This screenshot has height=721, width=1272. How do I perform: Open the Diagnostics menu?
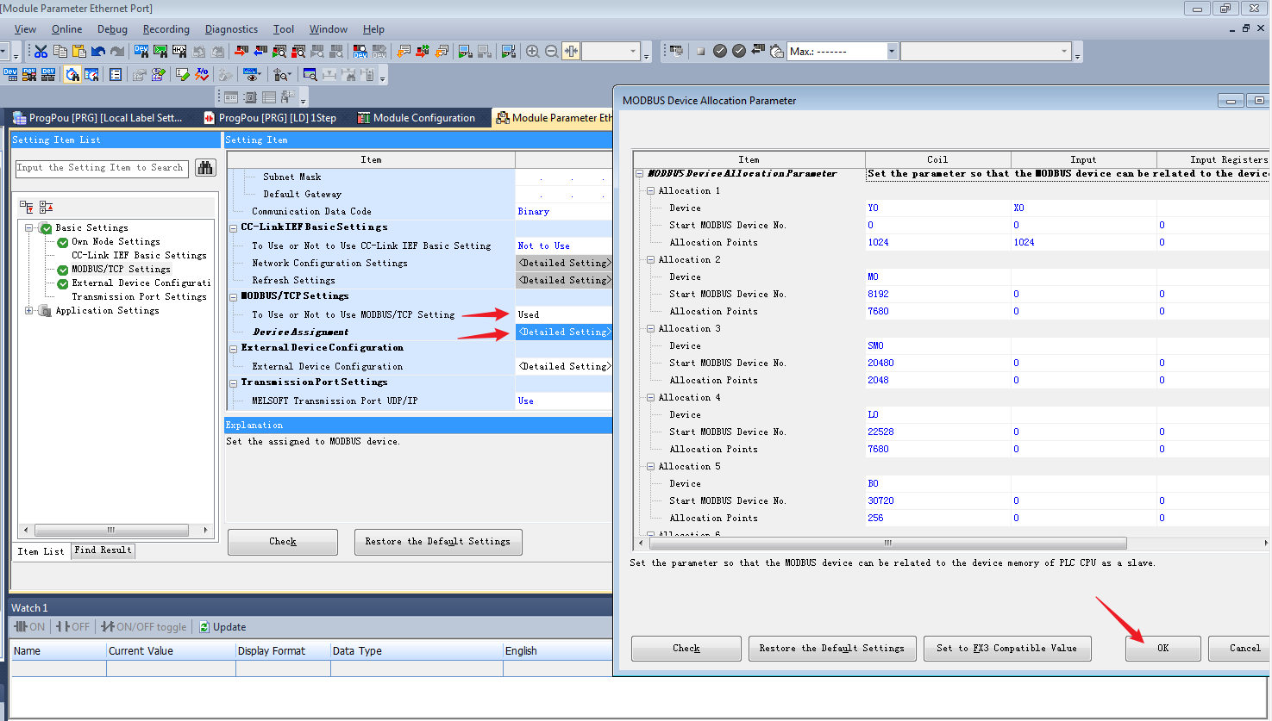point(231,29)
